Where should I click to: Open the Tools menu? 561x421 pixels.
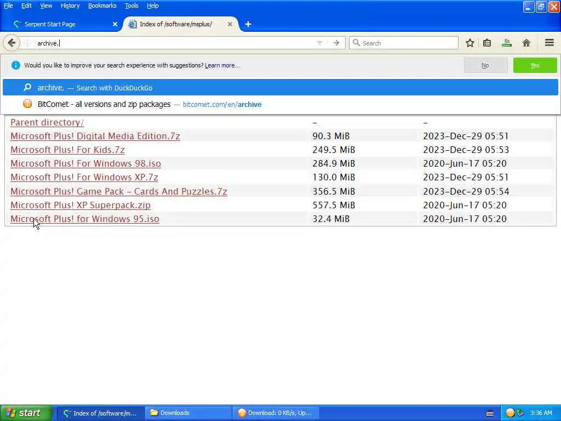(131, 5)
